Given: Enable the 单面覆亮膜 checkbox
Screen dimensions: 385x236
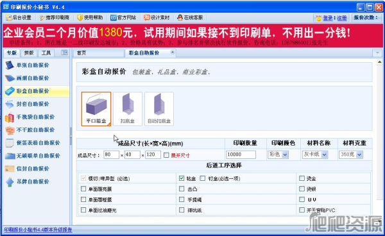Looking at the screenshot, I should click(83, 189).
